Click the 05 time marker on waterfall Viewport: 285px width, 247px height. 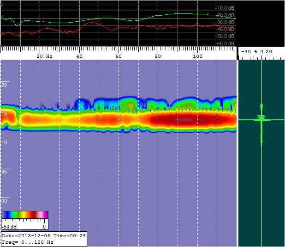coord(5,172)
